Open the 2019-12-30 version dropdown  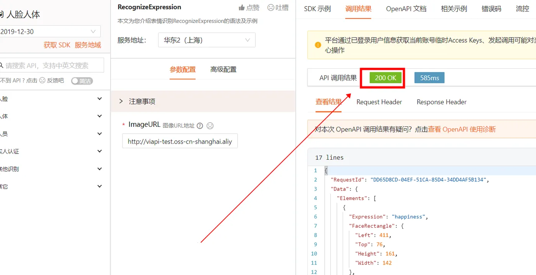[50, 31]
